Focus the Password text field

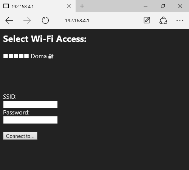click(x=30, y=120)
